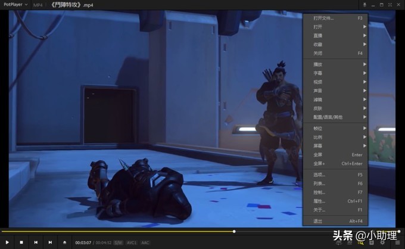Click the AAC audio codec label
The image size is (405, 249).
pyautogui.click(x=145, y=242)
